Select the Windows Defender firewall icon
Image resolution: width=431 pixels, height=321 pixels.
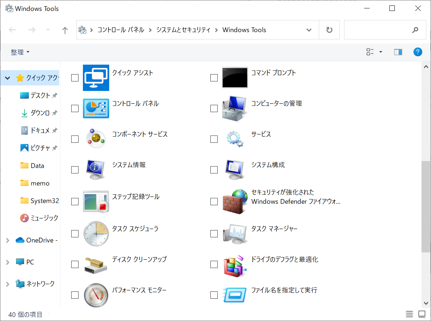click(235, 202)
